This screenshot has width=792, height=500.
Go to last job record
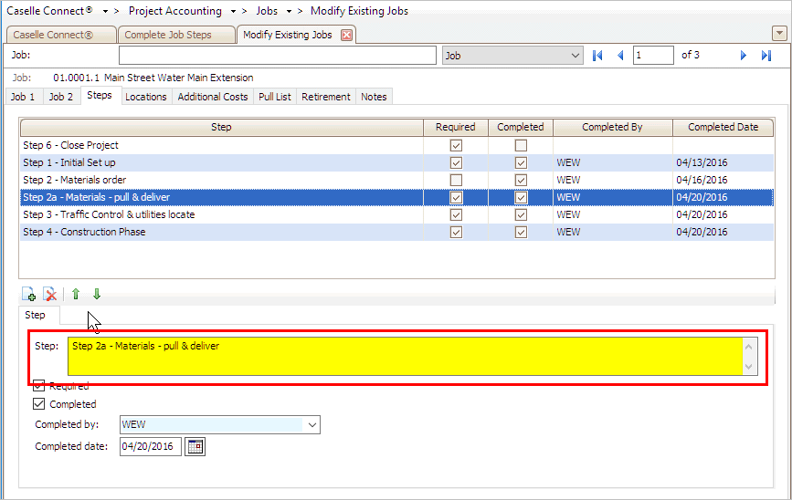(766, 56)
